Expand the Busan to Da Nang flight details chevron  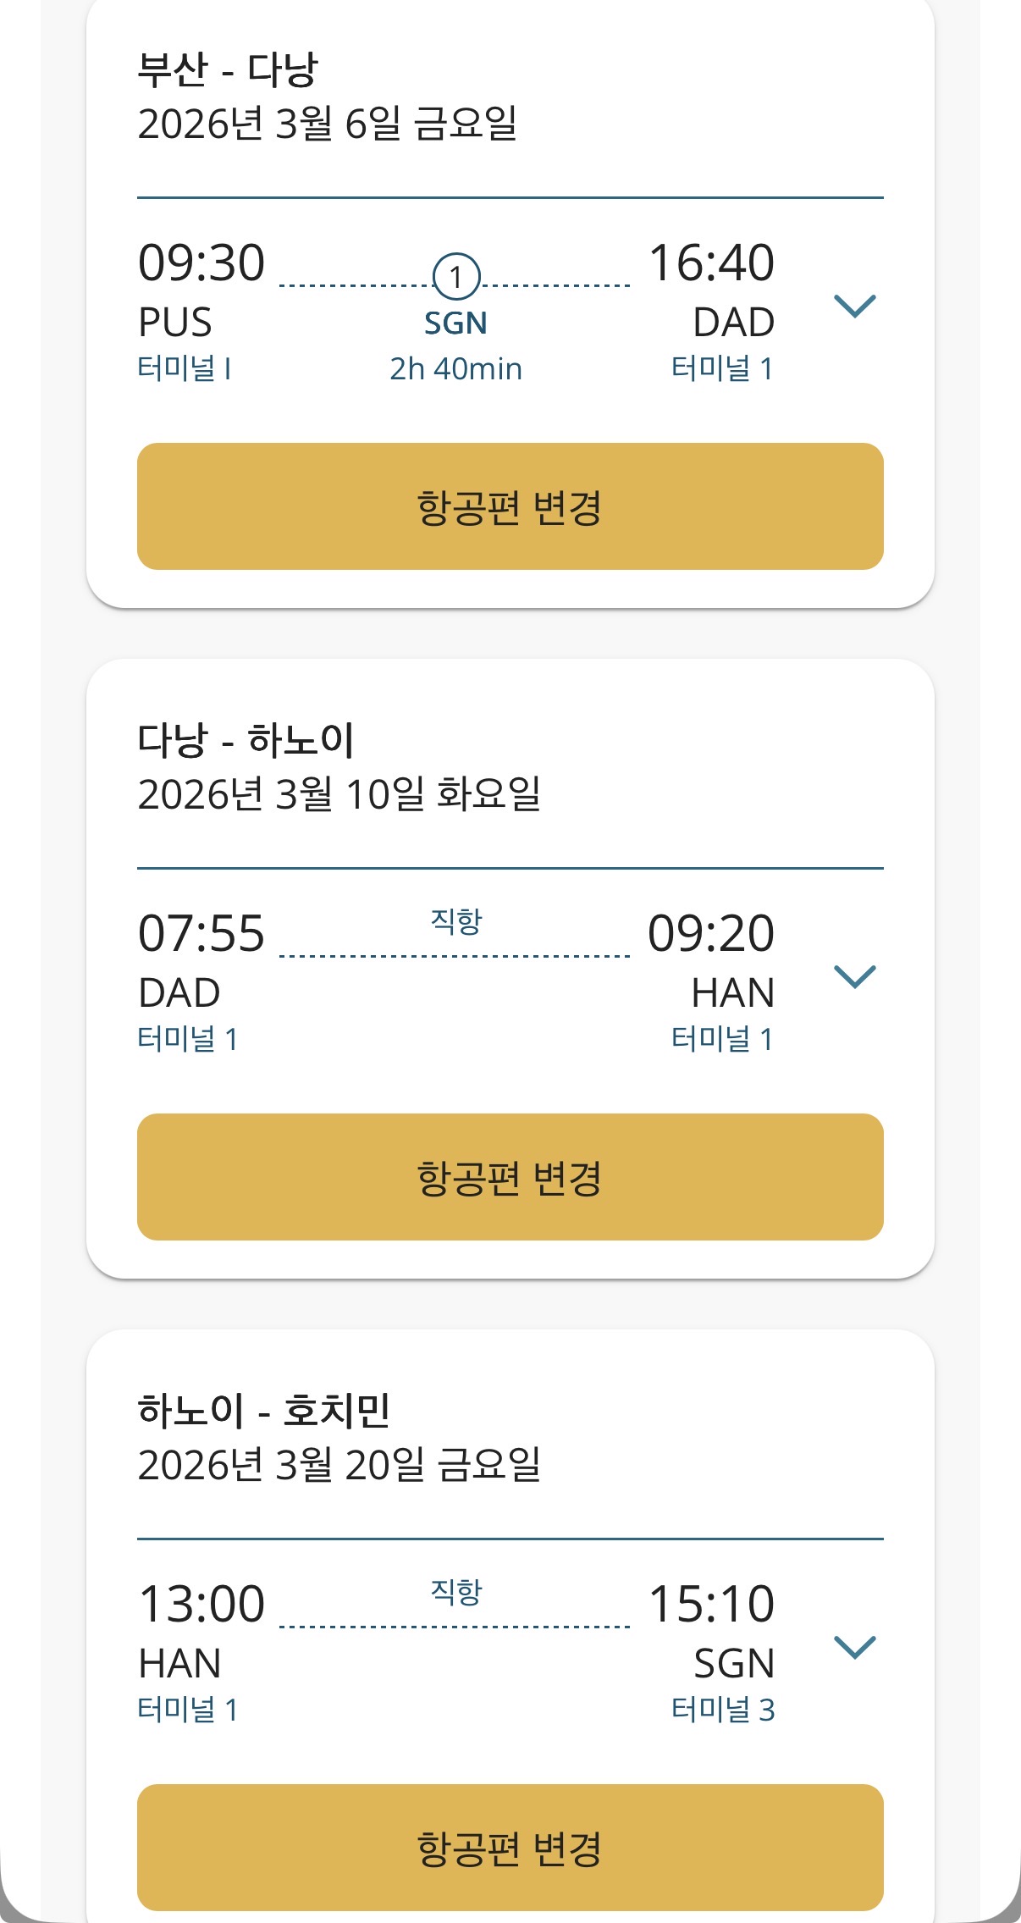point(854,306)
